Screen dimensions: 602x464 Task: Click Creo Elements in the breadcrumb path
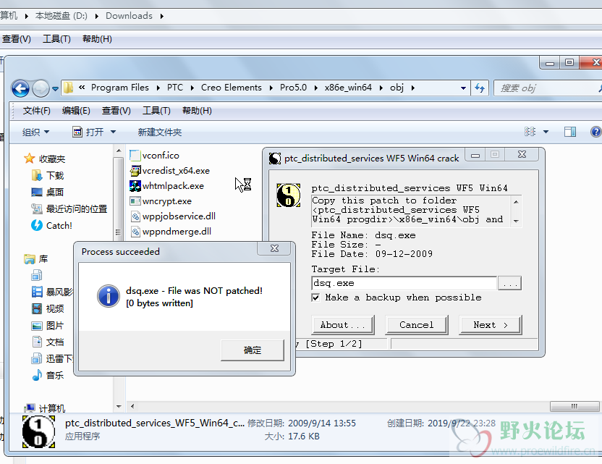pyautogui.click(x=231, y=88)
